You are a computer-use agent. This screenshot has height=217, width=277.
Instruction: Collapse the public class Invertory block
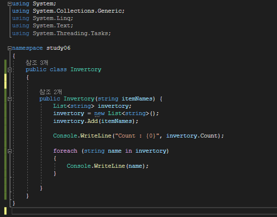tap(10, 70)
